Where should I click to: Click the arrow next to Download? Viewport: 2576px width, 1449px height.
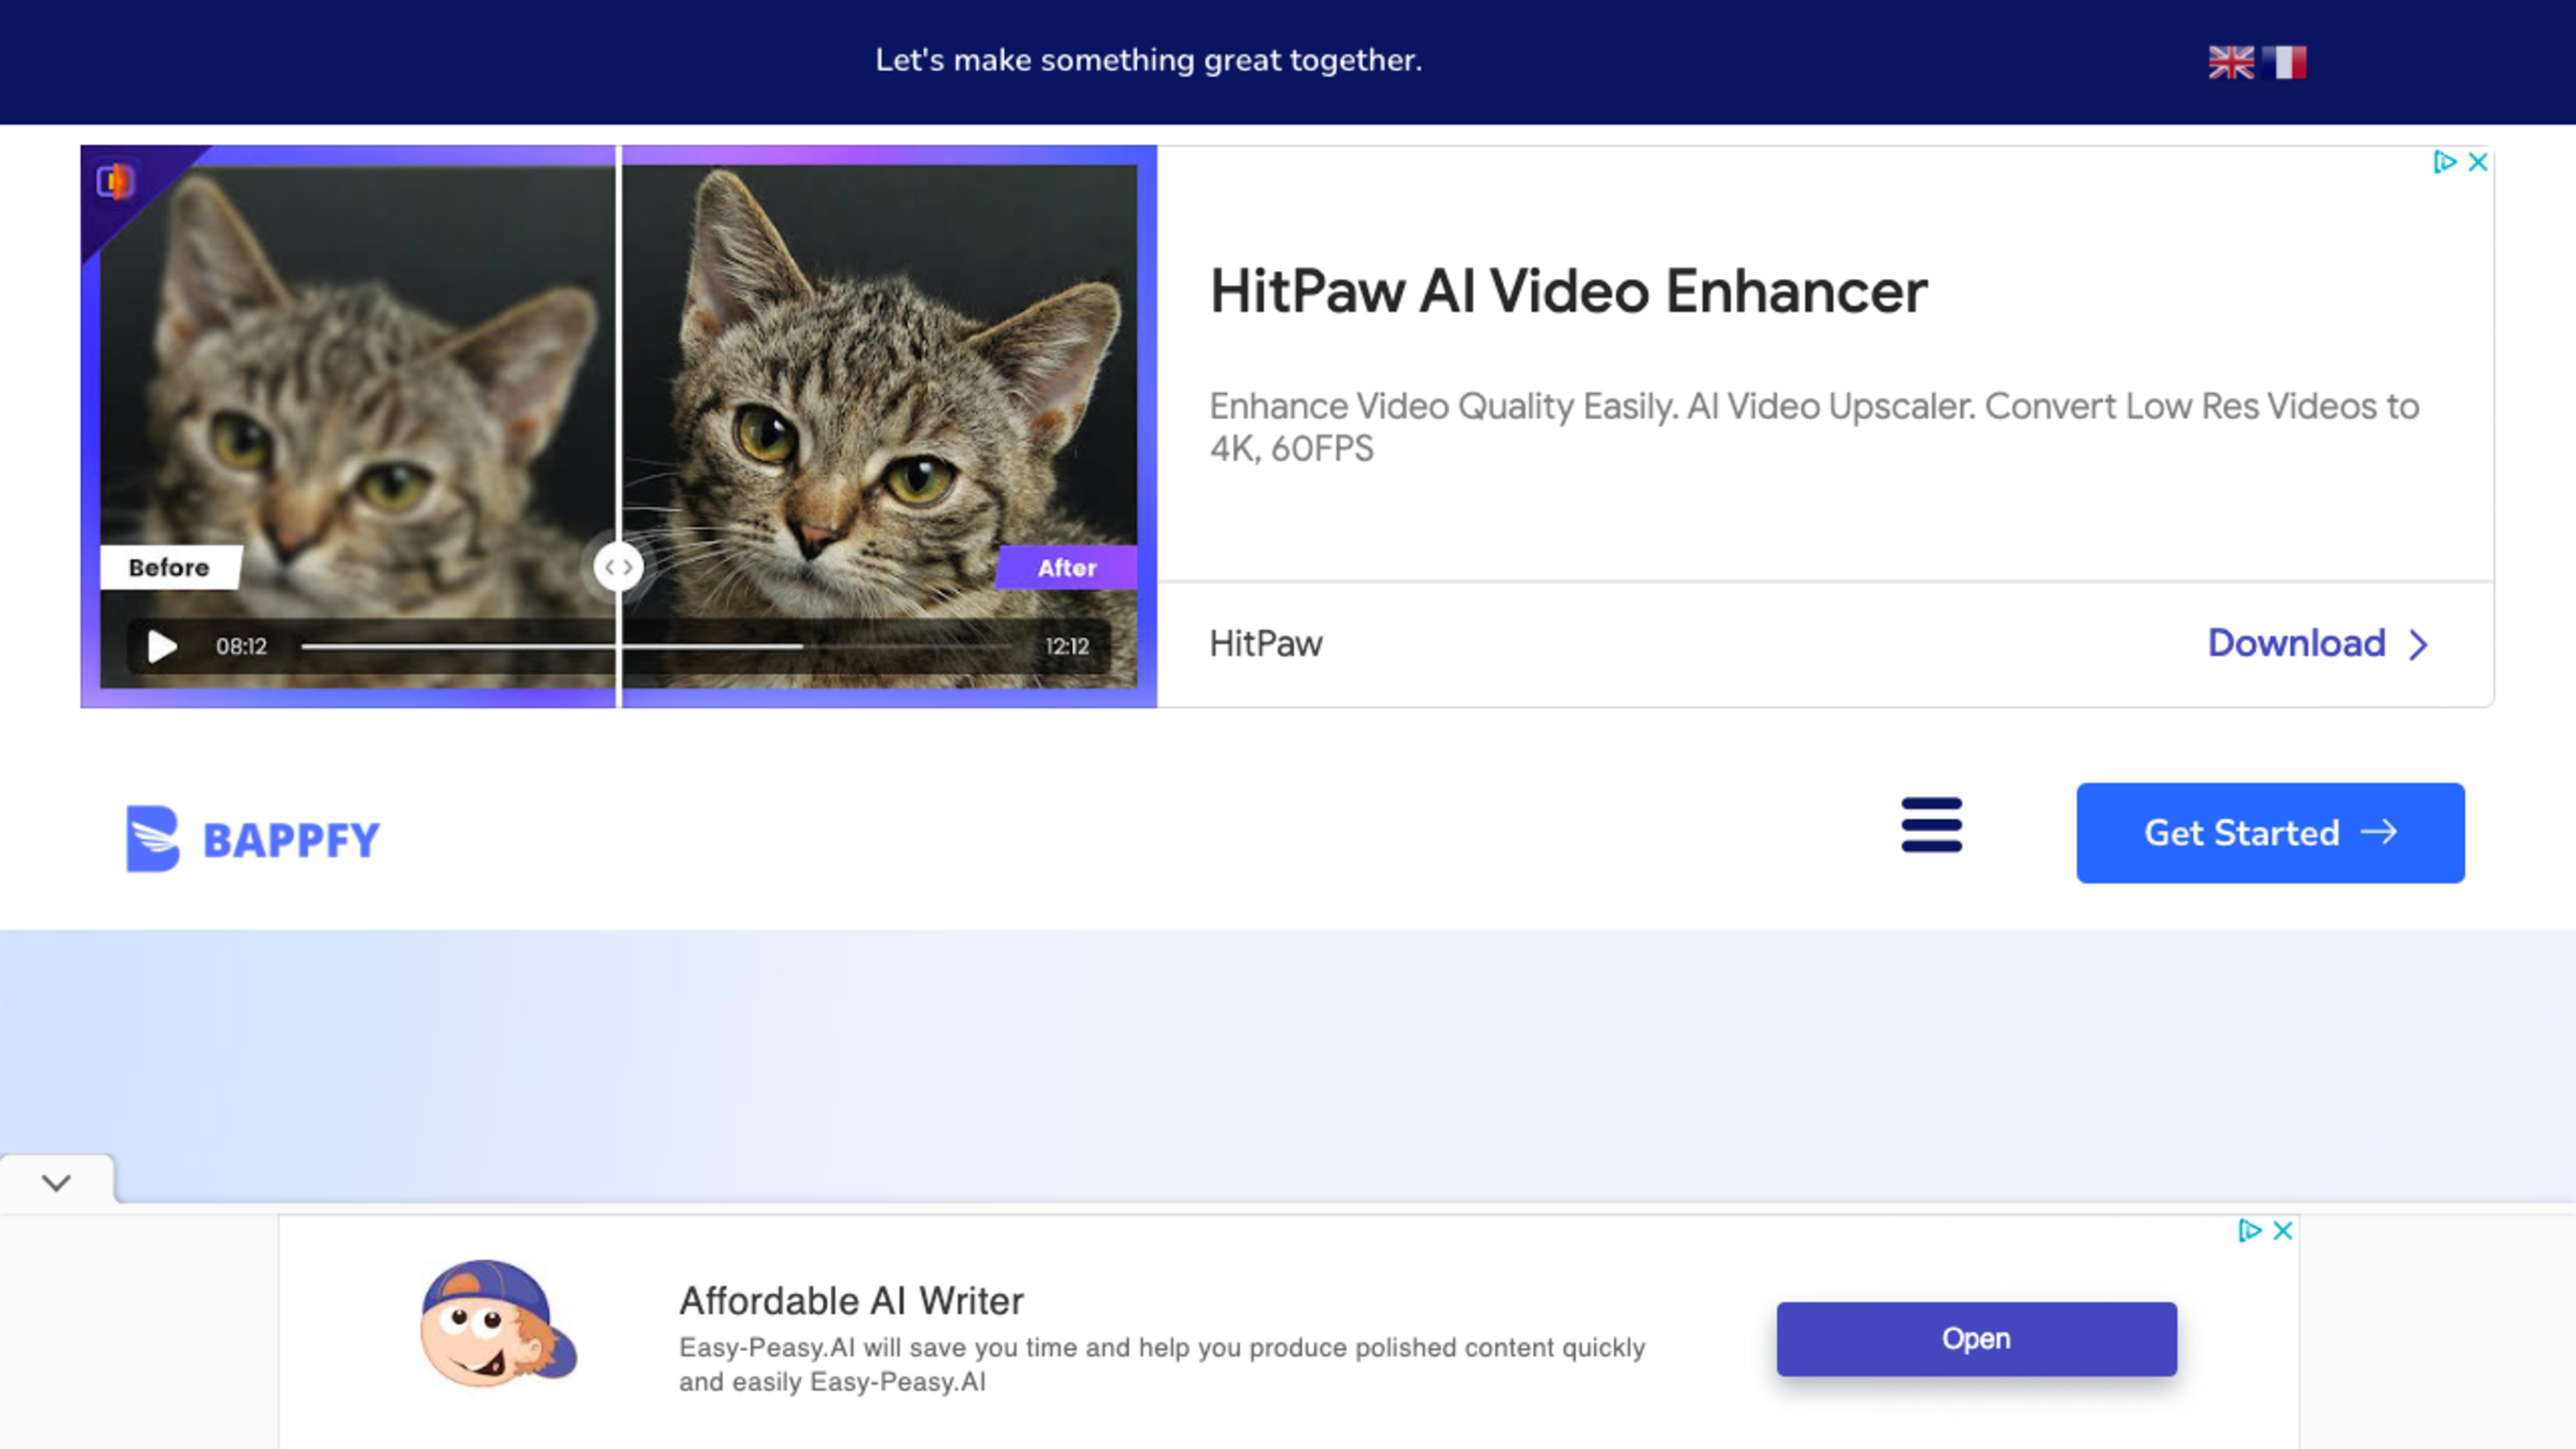point(2418,645)
